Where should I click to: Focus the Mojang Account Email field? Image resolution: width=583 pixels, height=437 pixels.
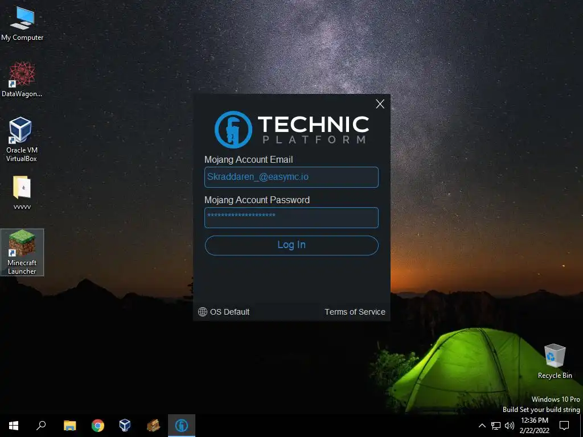coord(291,178)
